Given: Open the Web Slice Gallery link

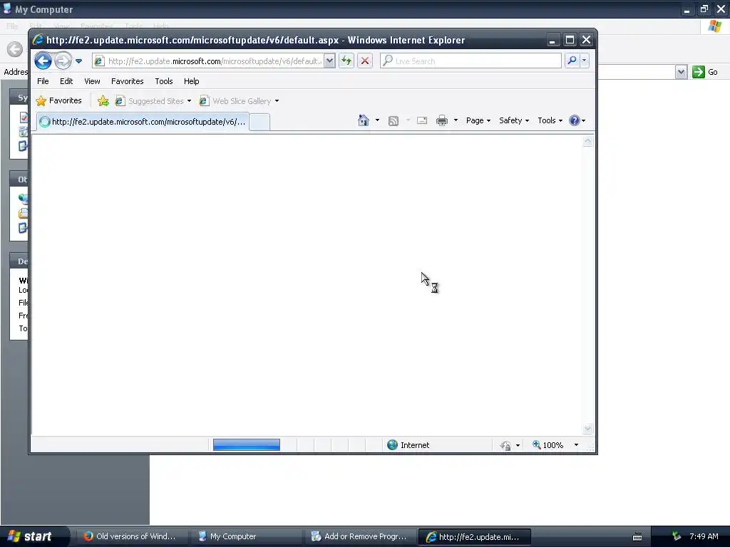Looking at the screenshot, I should pos(240,101).
